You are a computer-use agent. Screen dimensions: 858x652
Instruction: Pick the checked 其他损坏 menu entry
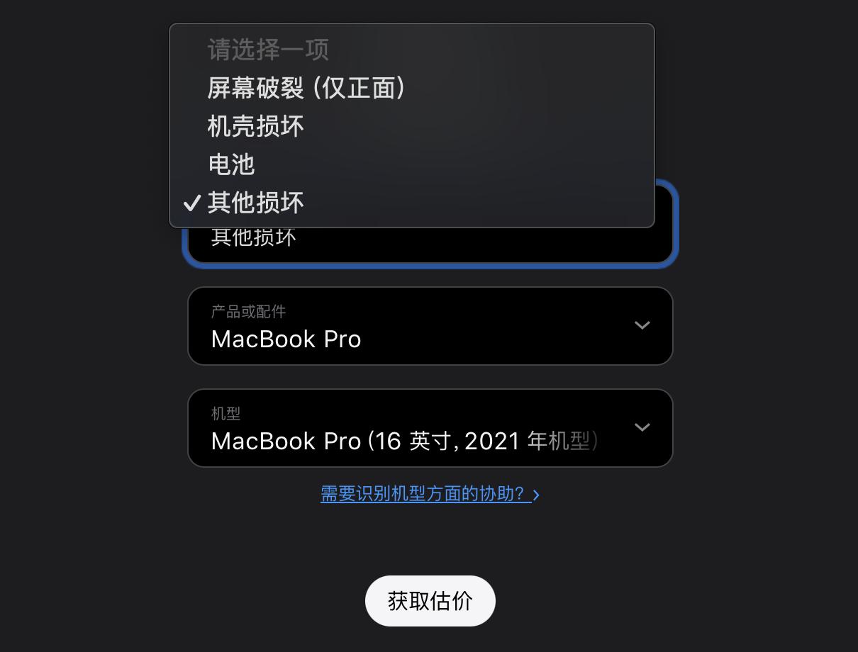[411, 203]
